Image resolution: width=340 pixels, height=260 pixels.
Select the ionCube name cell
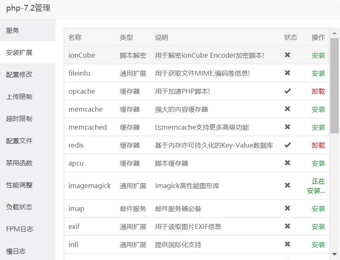pos(82,55)
